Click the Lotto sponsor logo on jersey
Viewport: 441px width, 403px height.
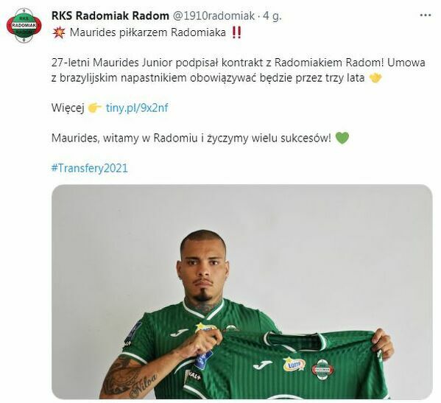[x=294, y=364]
